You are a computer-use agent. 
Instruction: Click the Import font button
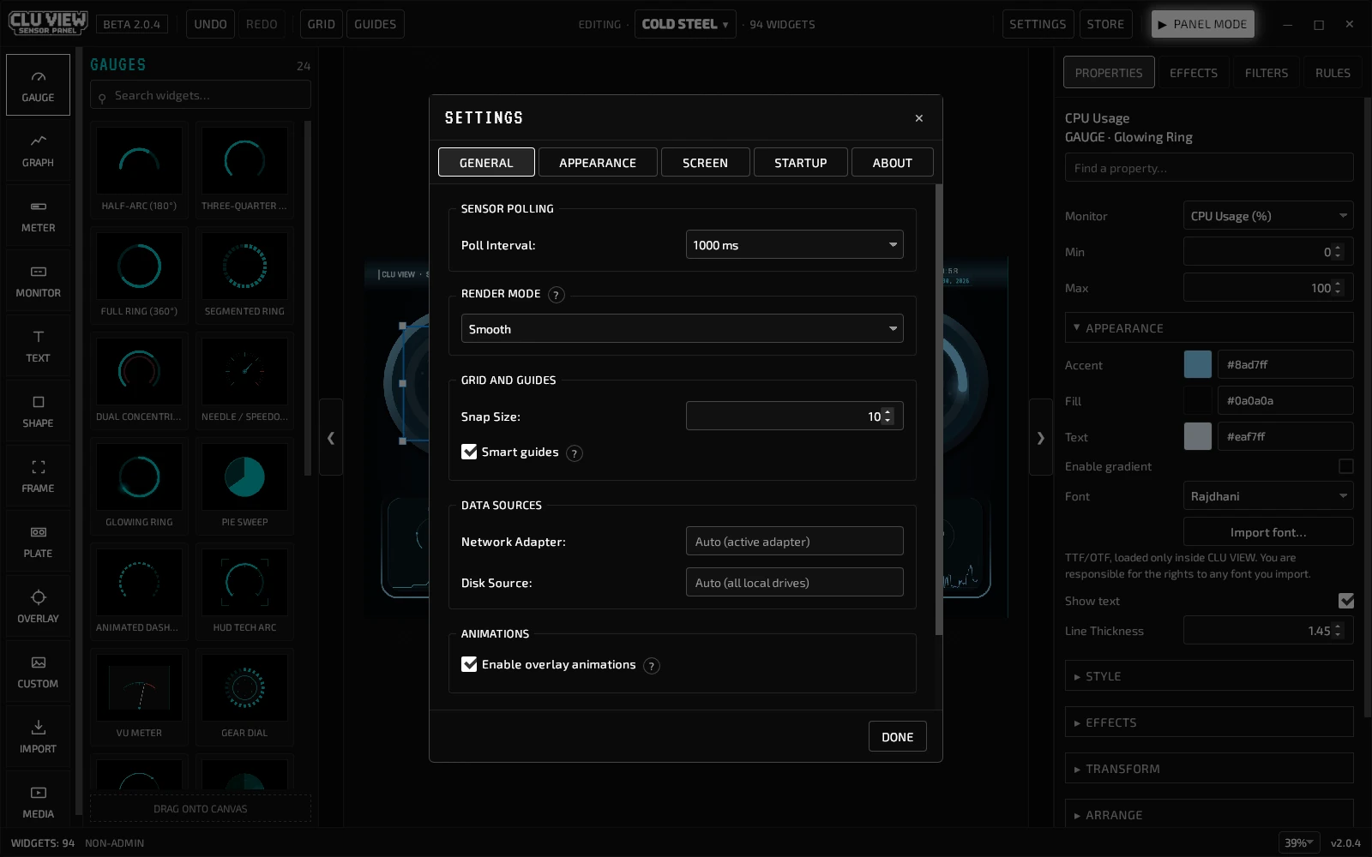point(1268,531)
